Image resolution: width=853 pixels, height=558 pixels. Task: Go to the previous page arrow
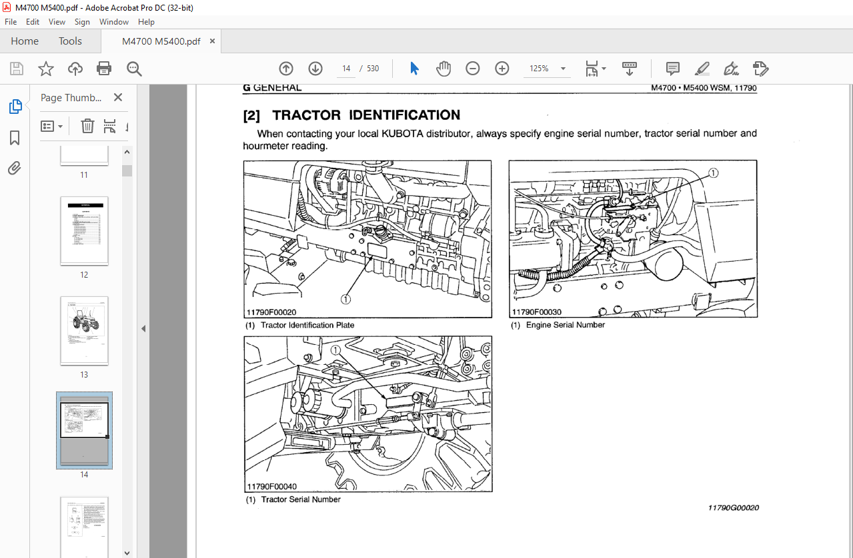(286, 69)
